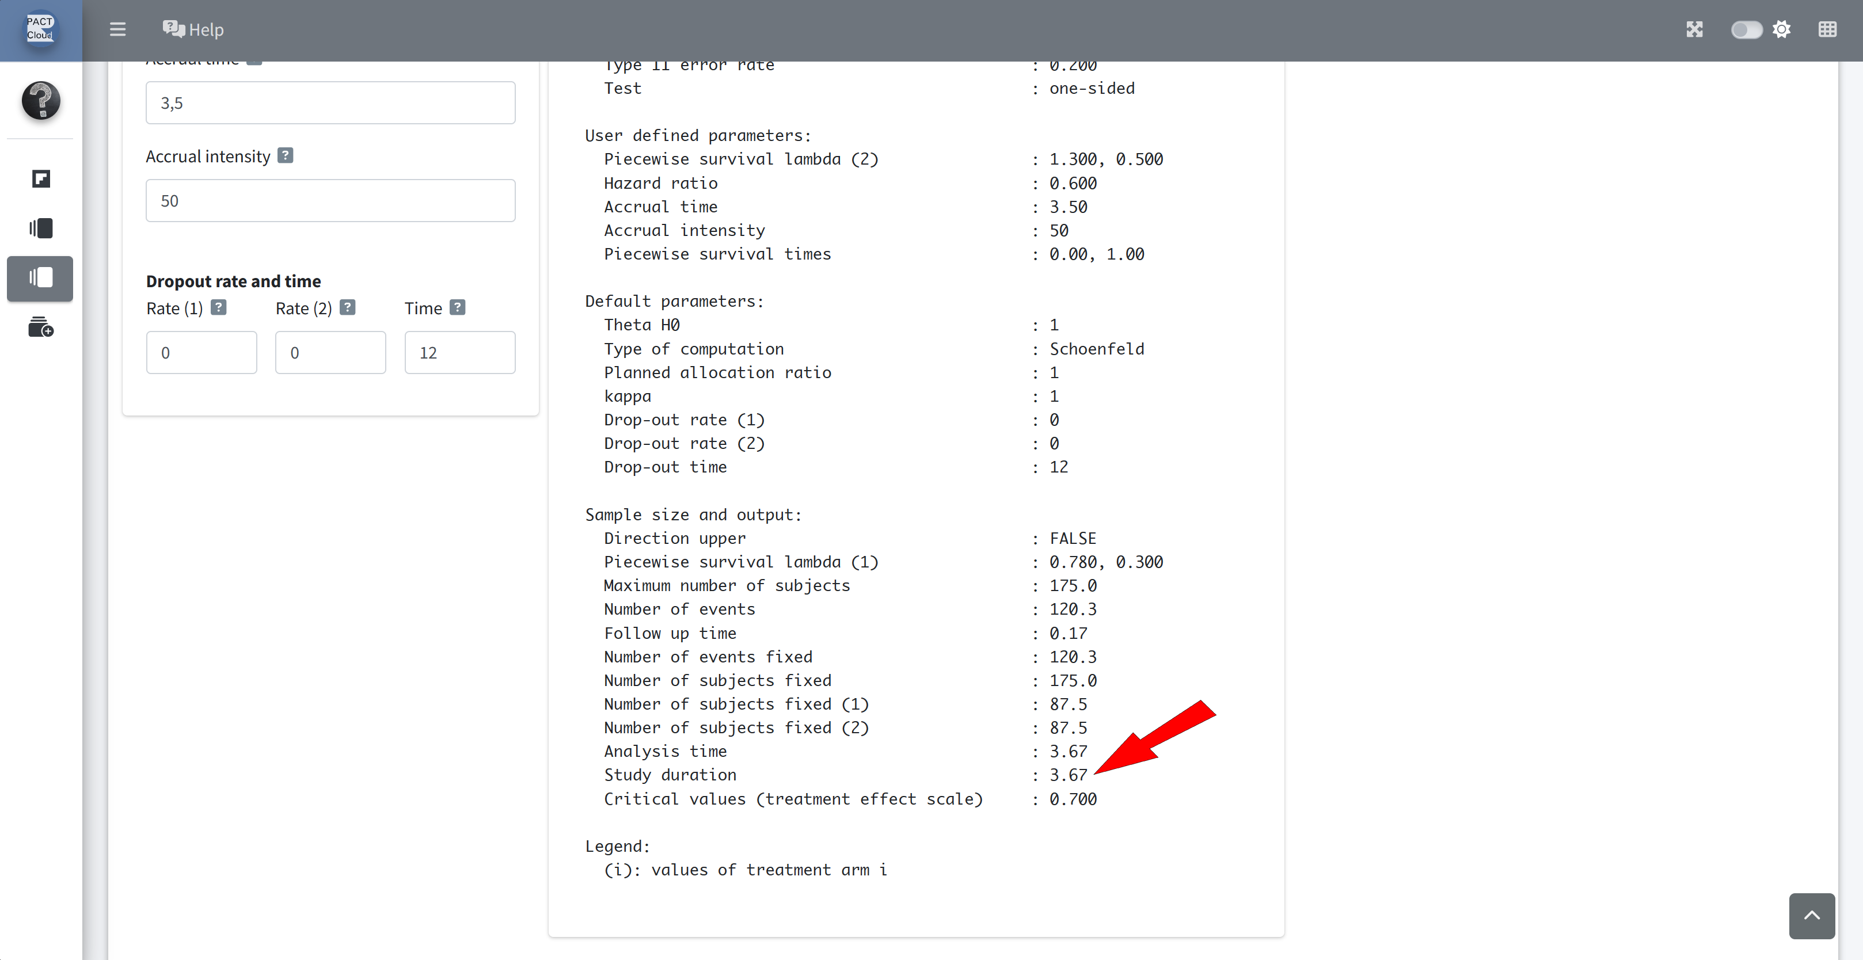The image size is (1863, 960).
Task: Click the Time help badge
Action: click(457, 307)
